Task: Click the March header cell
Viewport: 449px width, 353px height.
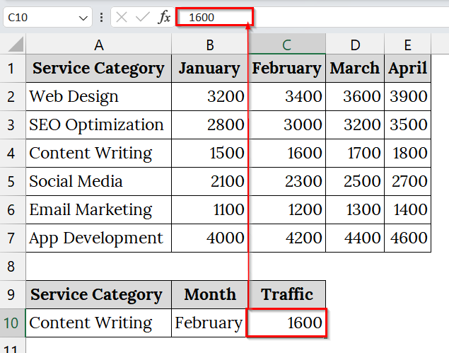Action: [355, 68]
